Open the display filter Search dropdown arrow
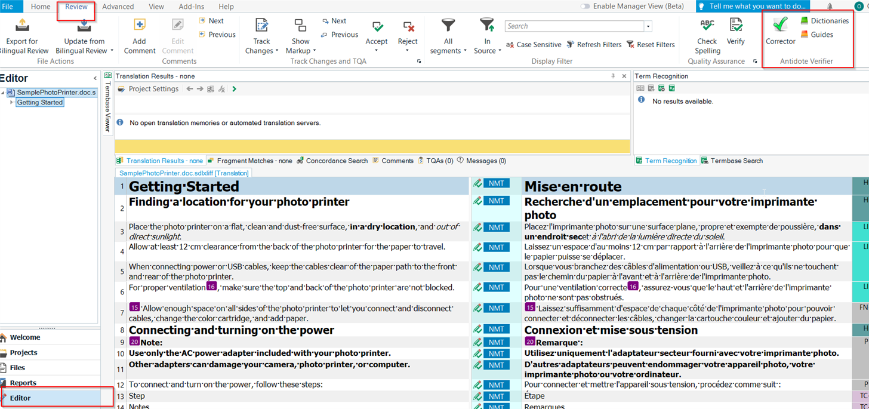The image size is (869, 409). (648, 26)
